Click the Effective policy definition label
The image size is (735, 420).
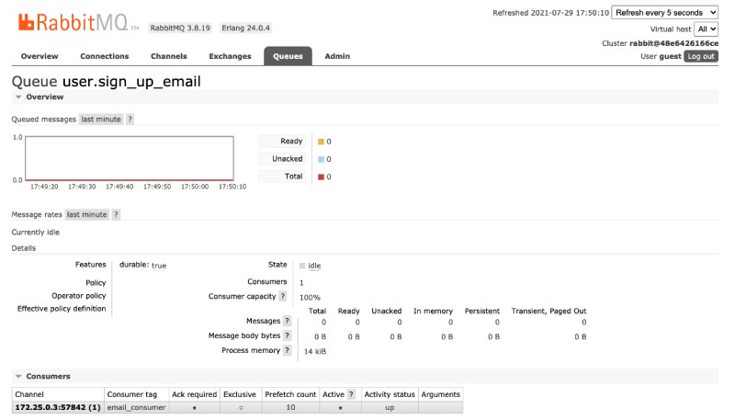click(x=62, y=309)
